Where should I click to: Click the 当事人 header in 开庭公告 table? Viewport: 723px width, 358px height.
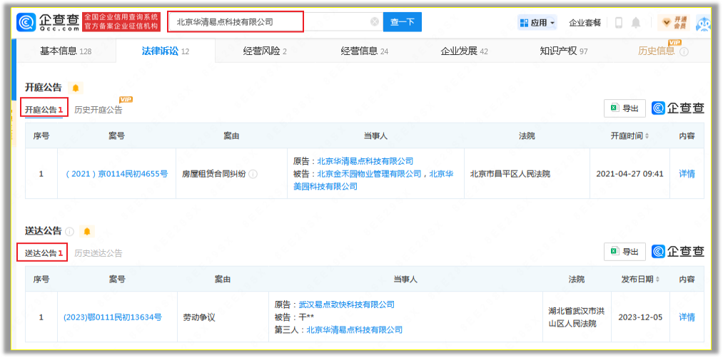[375, 136]
